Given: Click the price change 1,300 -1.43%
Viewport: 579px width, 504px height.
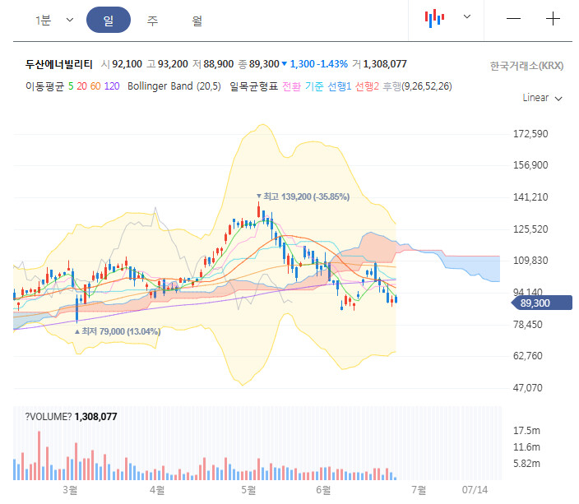Looking at the screenshot, I should click(315, 64).
